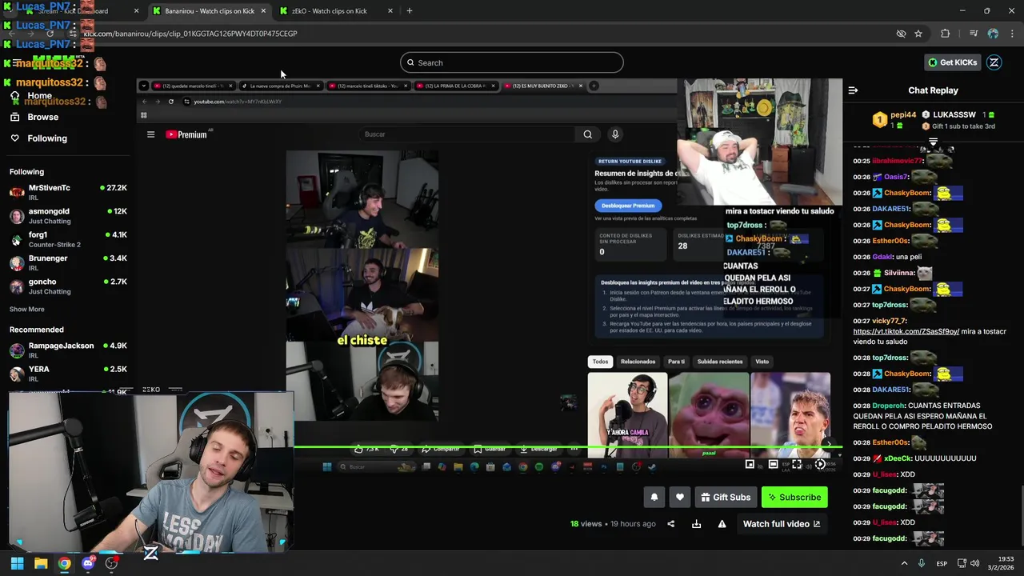Click the download clip icon
The height and width of the screenshot is (576, 1024).
697,524
